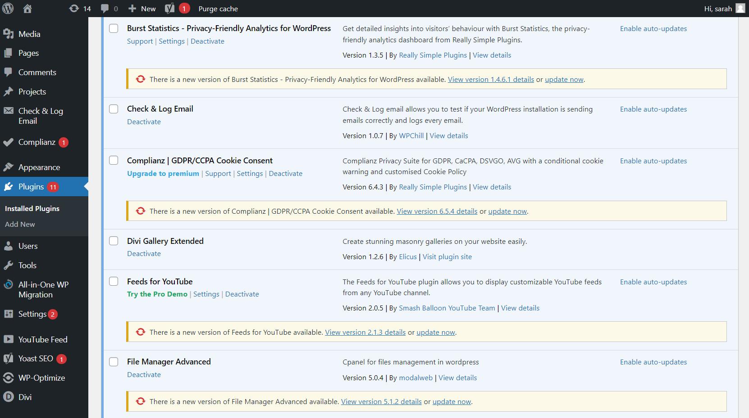Go to site home icon
The width and height of the screenshot is (749, 418).
[27, 8]
